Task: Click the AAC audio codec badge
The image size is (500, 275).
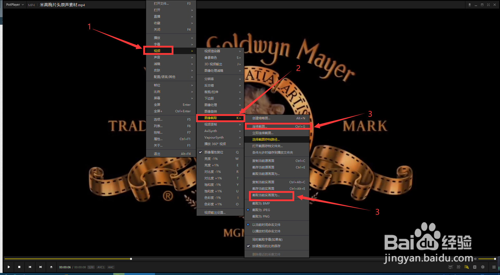Action: coord(111,267)
